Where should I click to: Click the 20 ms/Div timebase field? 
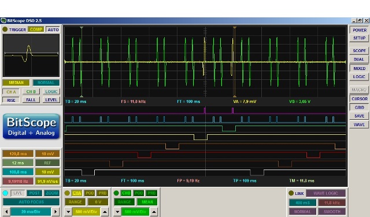(31, 212)
